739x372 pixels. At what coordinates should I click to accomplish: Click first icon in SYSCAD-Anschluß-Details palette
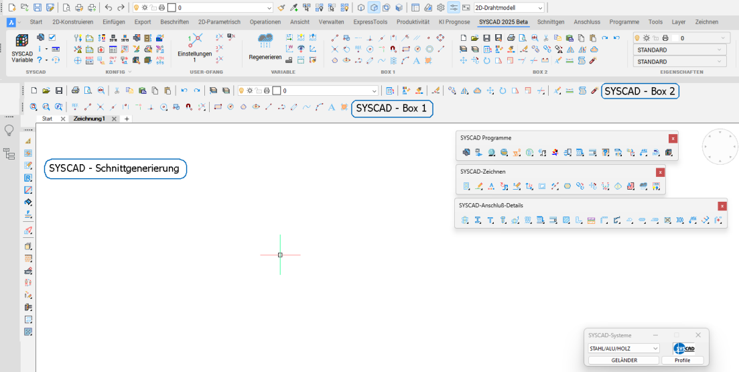(465, 220)
